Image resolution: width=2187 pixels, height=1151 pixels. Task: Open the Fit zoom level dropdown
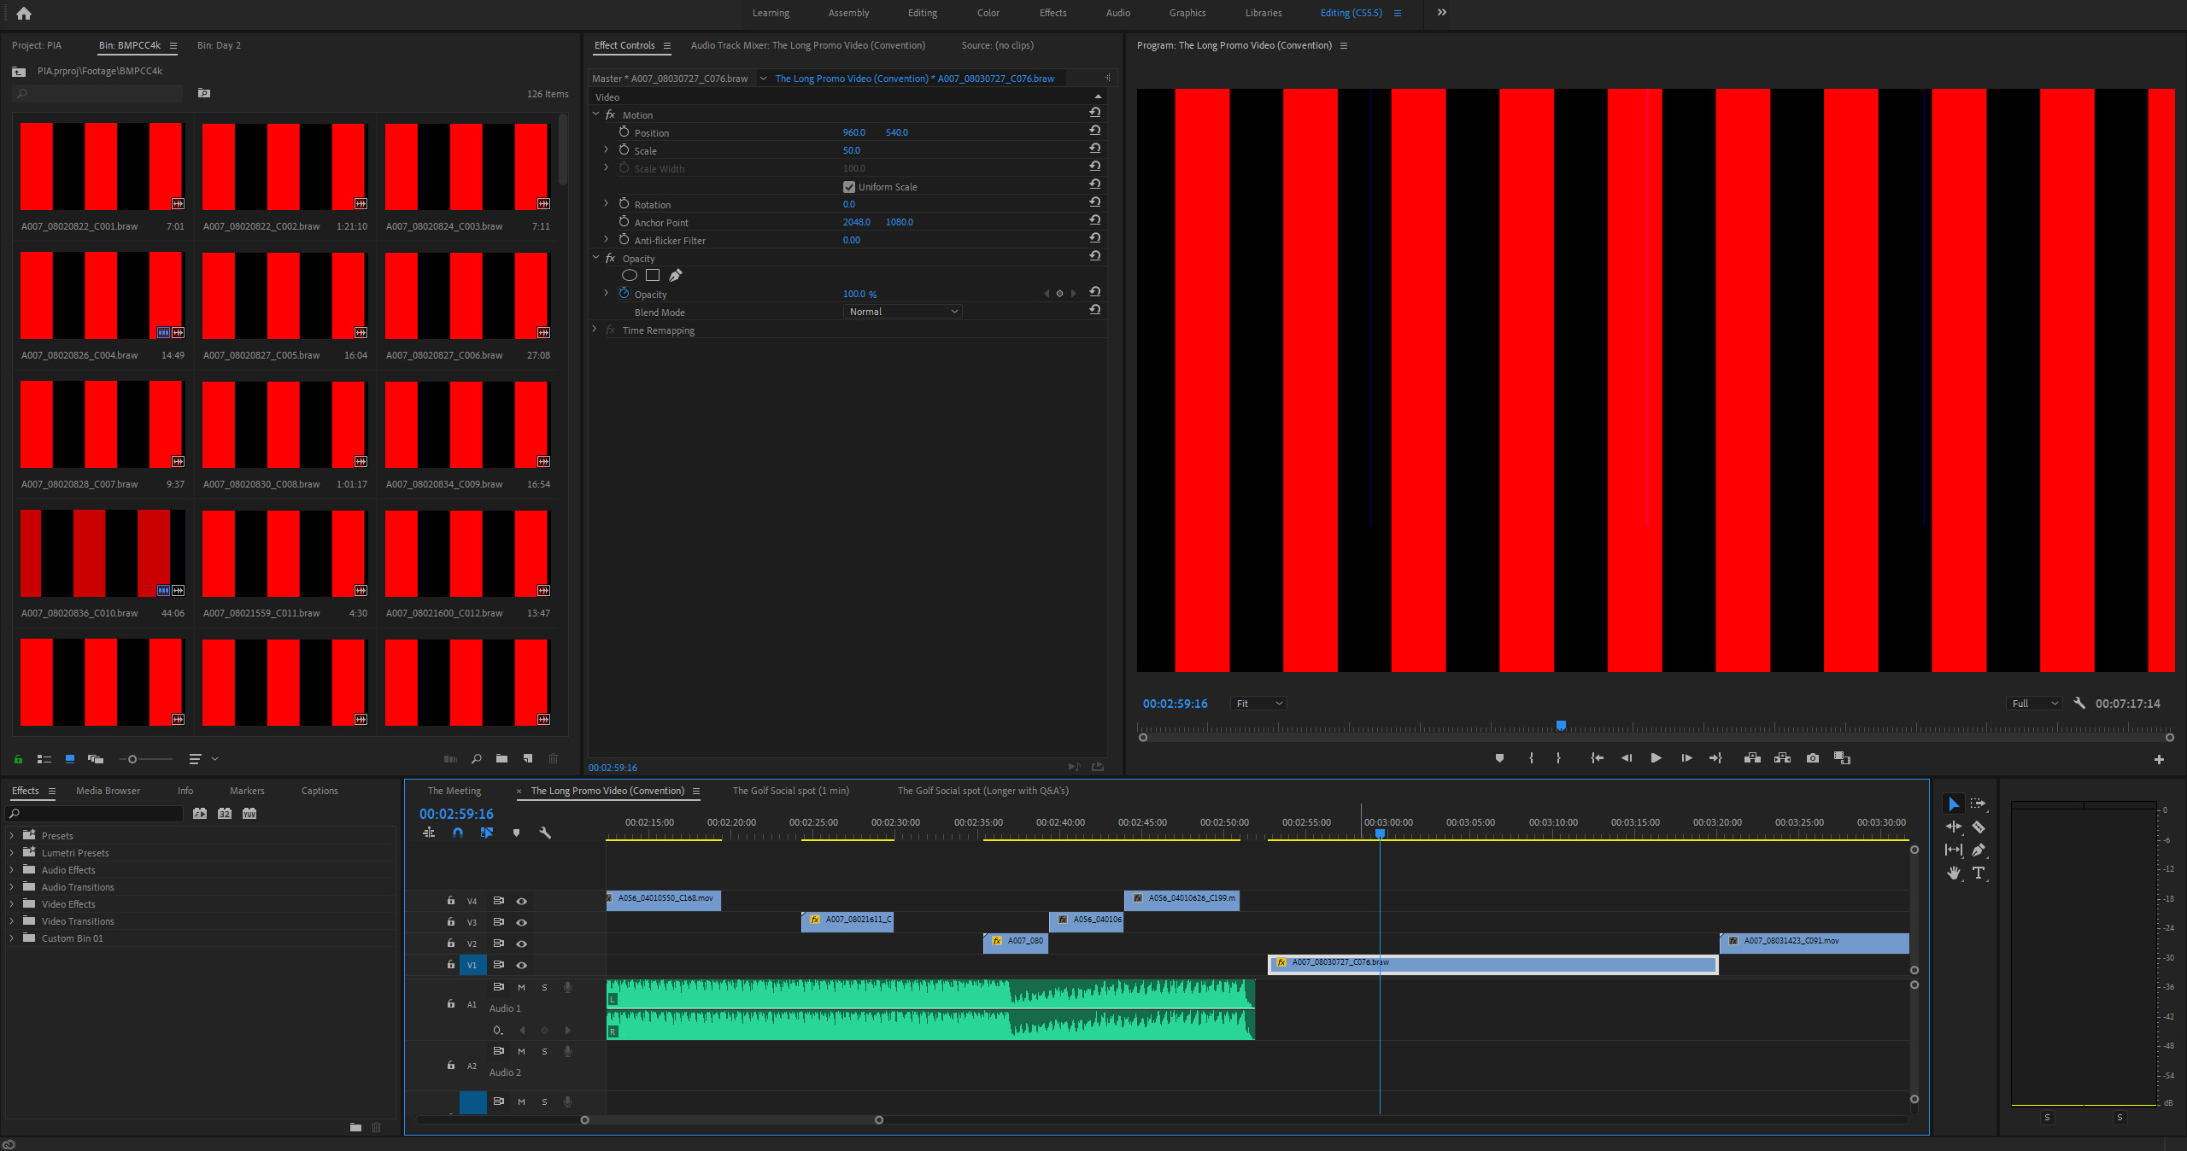click(1259, 704)
